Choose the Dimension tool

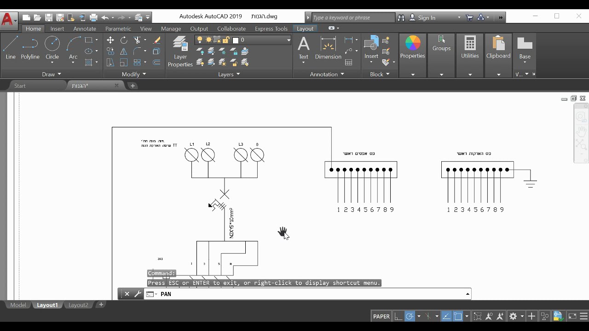[328, 48]
